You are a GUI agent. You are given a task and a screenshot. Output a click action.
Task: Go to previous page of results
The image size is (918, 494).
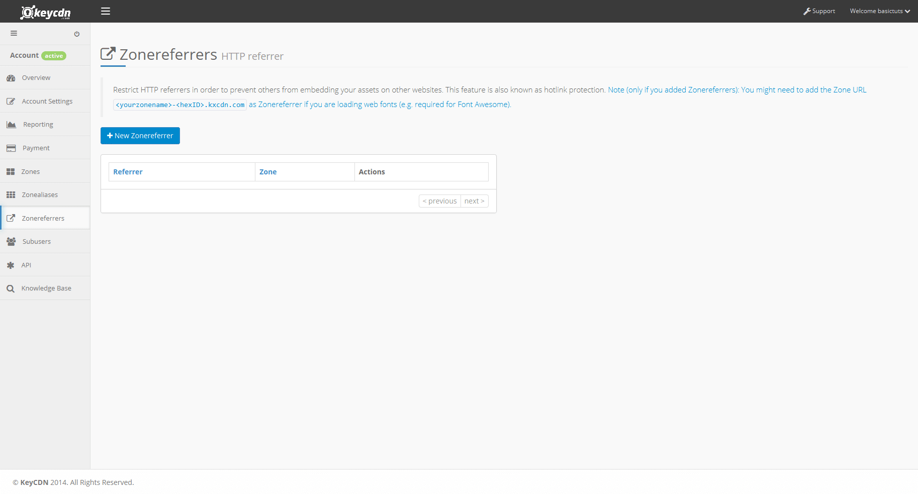tap(440, 201)
